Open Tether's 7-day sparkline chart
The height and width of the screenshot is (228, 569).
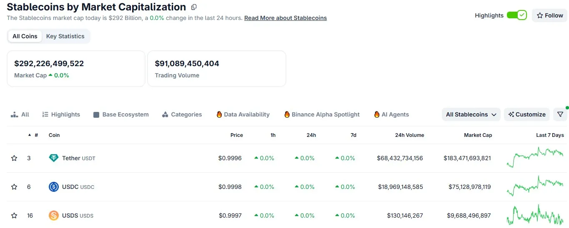[x=535, y=157]
